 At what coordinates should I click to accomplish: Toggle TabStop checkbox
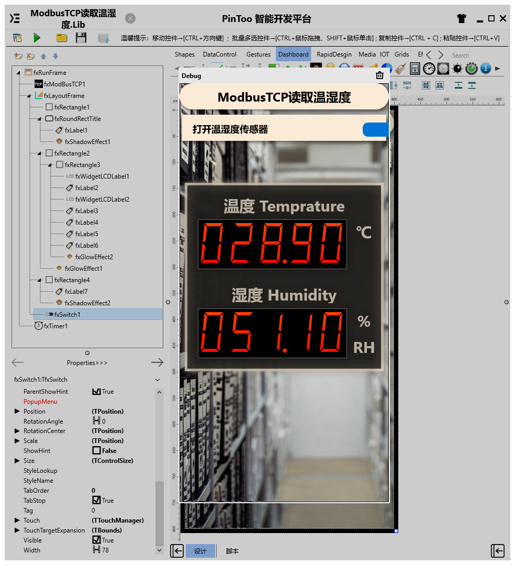tap(96, 500)
